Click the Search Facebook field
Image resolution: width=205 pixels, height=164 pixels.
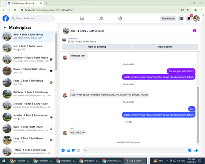33,18
